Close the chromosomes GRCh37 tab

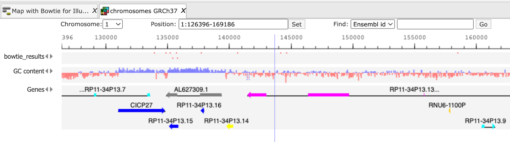pos(183,10)
